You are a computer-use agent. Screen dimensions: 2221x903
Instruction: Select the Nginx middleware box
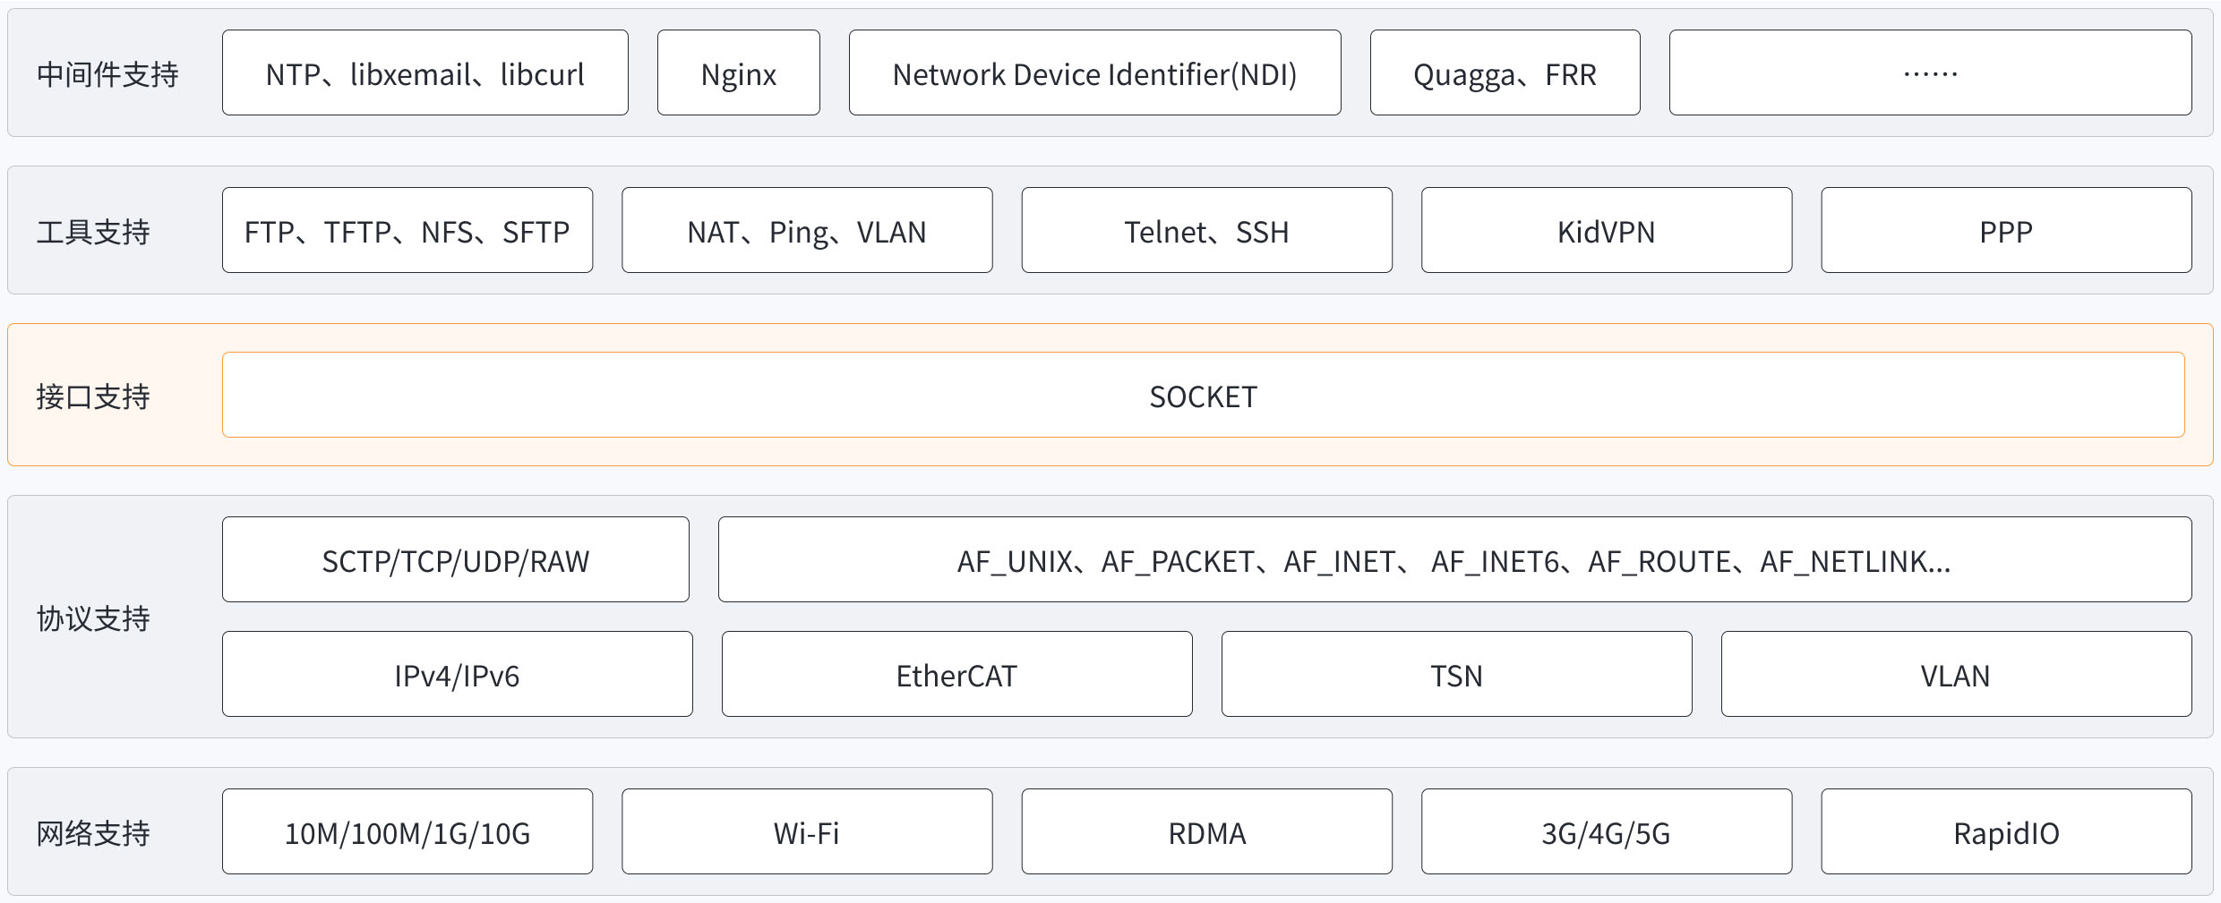click(738, 73)
